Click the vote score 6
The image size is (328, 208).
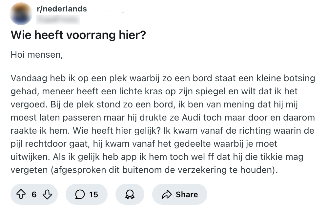[34, 195]
